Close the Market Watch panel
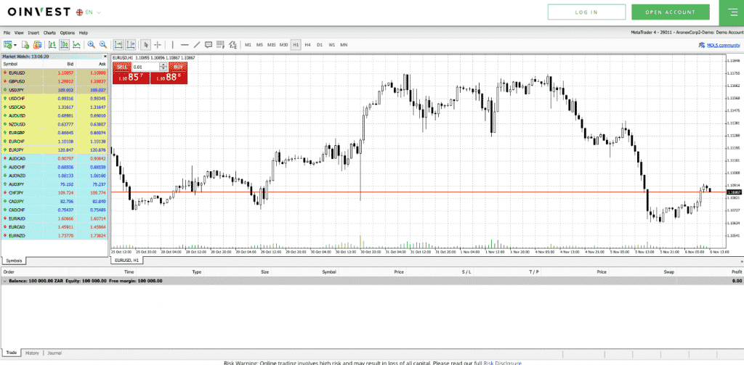This screenshot has width=744, height=365. [x=105, y=57]
